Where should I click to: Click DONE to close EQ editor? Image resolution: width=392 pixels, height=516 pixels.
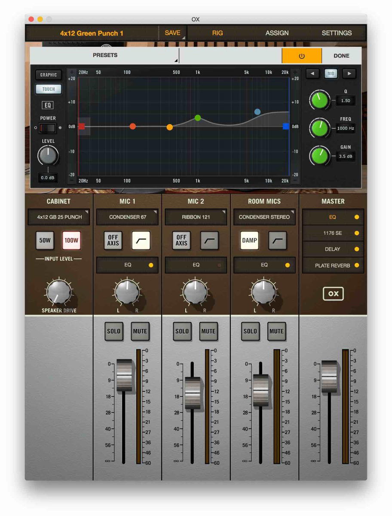click(x=341, y=55)
